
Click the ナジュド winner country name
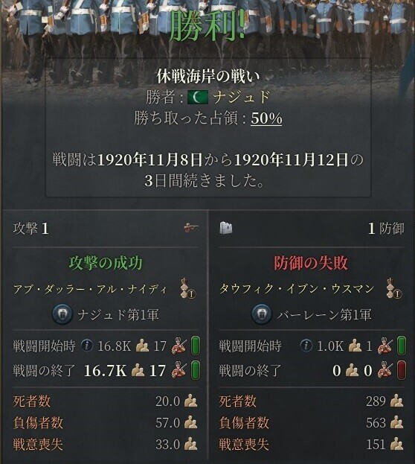click(242, 98)
